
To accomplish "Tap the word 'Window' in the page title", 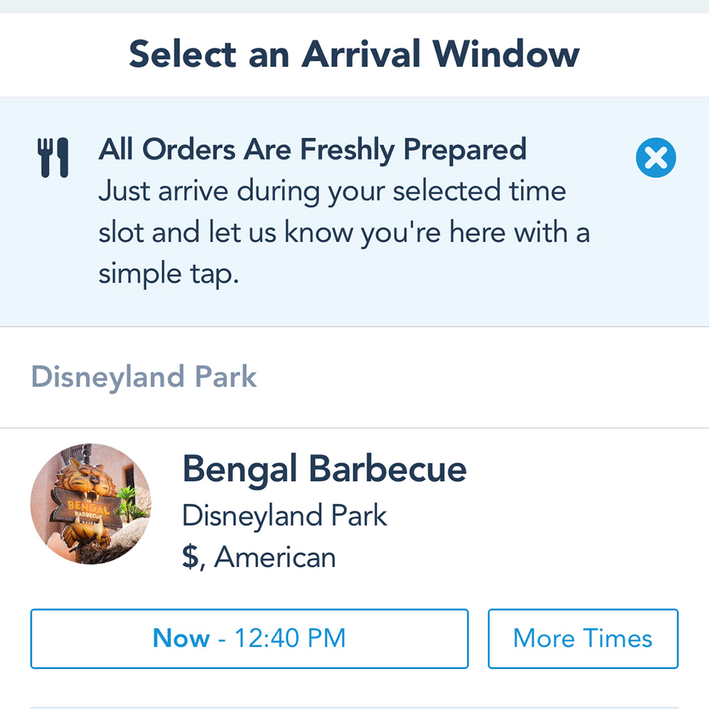I will 506,54.
